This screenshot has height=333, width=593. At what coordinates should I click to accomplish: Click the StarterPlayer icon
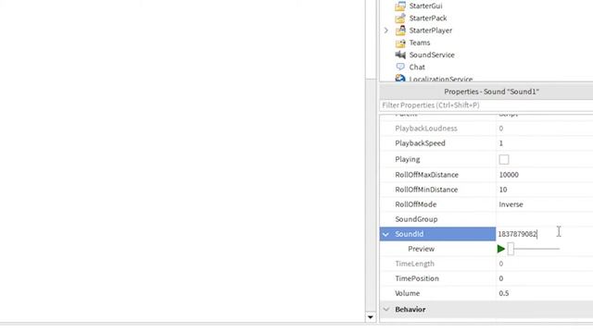click(x=400, y=31)
